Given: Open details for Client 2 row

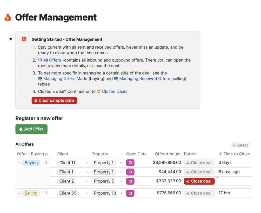Looking at the screenshot, I should [130, 181].
